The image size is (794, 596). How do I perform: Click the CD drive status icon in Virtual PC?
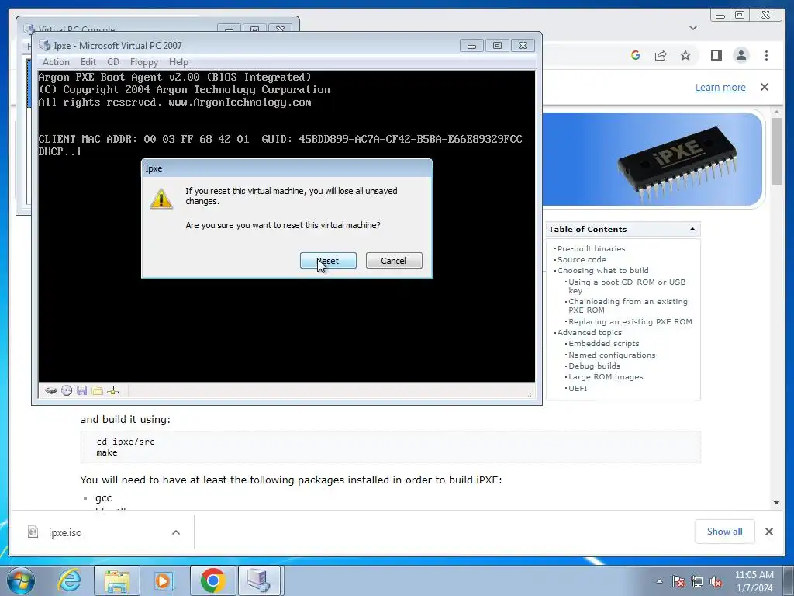point(67,390)
